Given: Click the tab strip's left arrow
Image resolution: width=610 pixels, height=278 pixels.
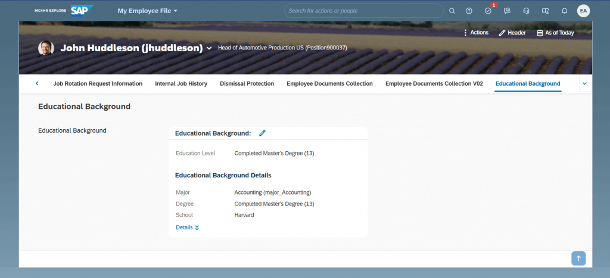Looking at the screenshot, I should tap(37, 83).
